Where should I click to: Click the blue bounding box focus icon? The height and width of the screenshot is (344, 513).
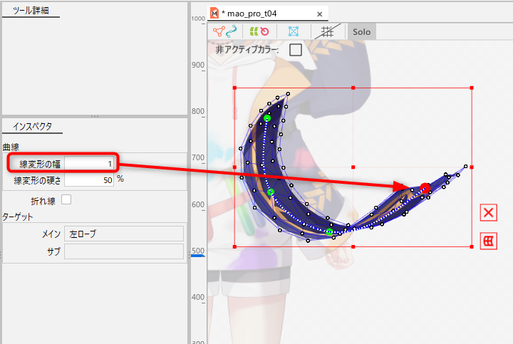(293, 31)
